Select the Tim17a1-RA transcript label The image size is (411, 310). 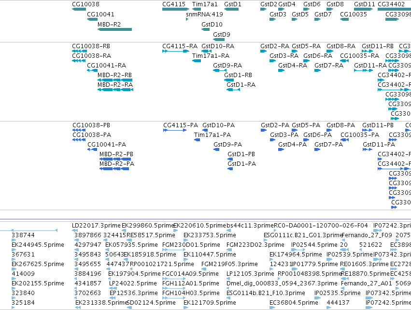(211, 56)
